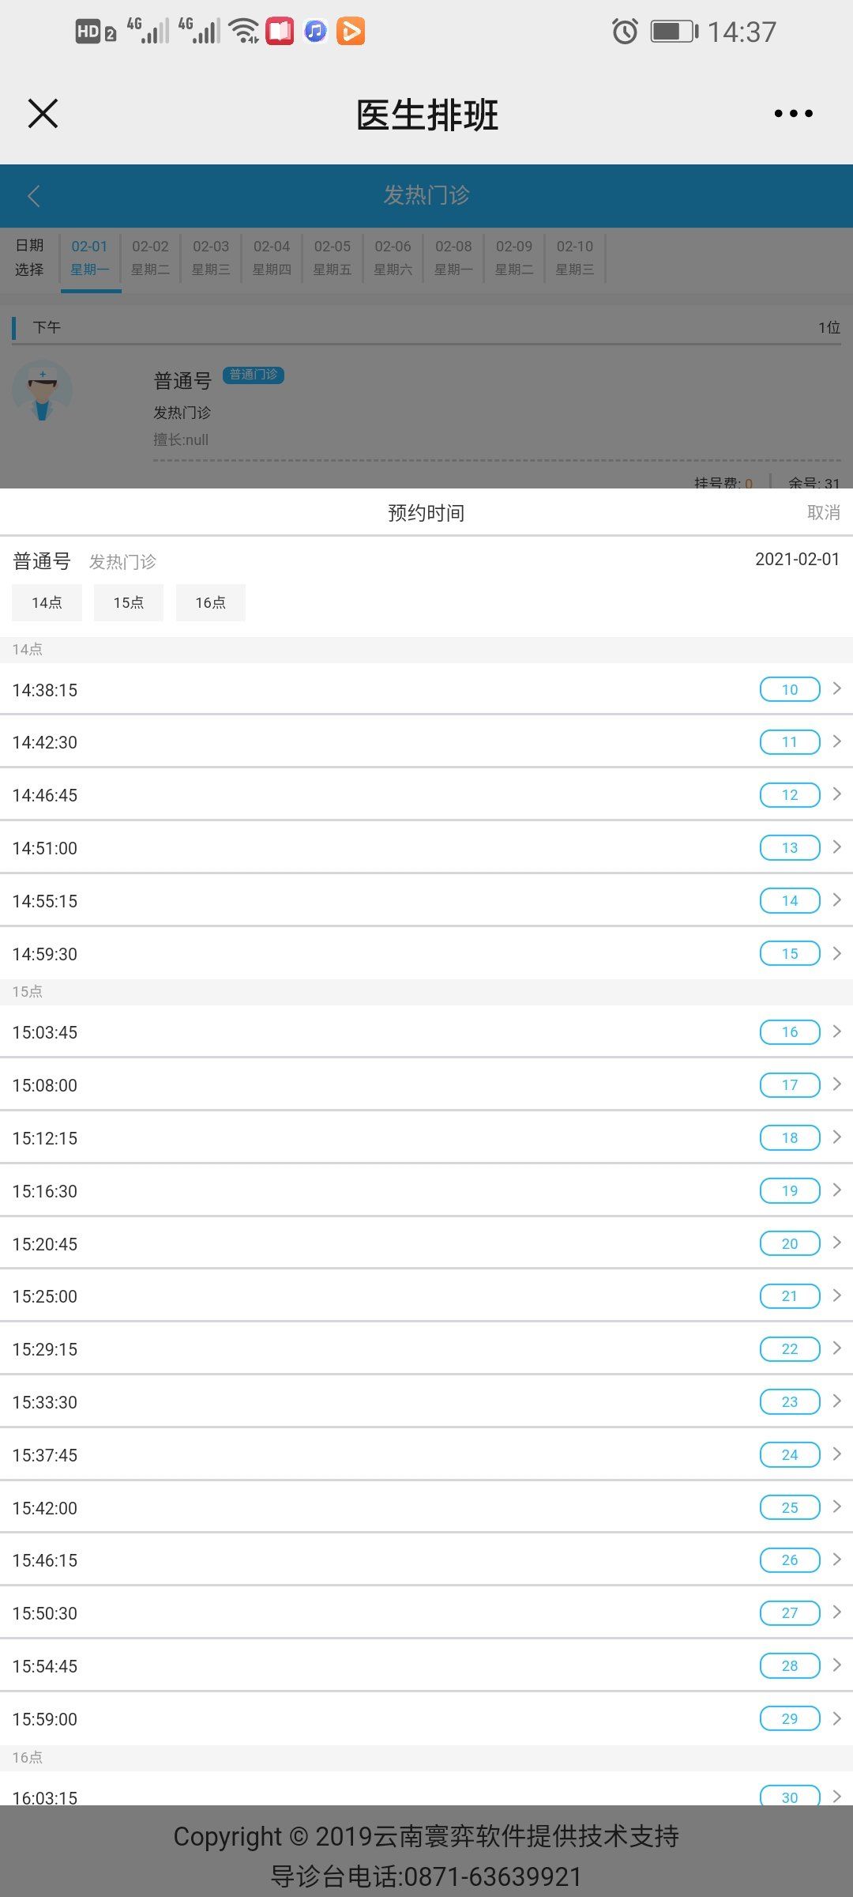Switch to the 02-02 星期二 date tab

point(150,258)
